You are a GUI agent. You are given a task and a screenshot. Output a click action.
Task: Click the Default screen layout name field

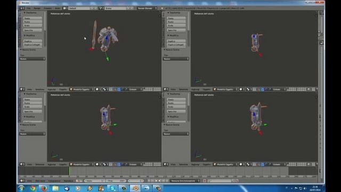tap(79, 8)
